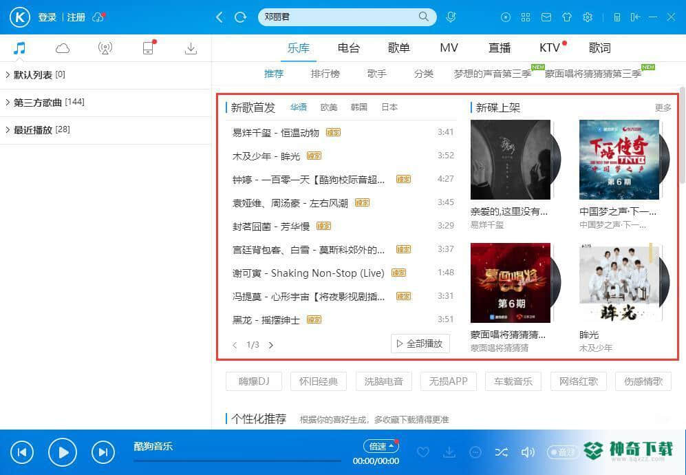Screen dimensions: 686x475
Task: Select 韩国 new songs filter
Action: point(358,107)
